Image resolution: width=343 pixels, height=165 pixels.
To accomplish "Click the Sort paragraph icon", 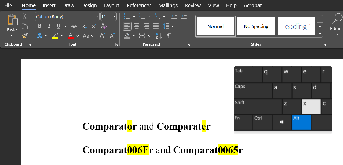I will 159,36.
